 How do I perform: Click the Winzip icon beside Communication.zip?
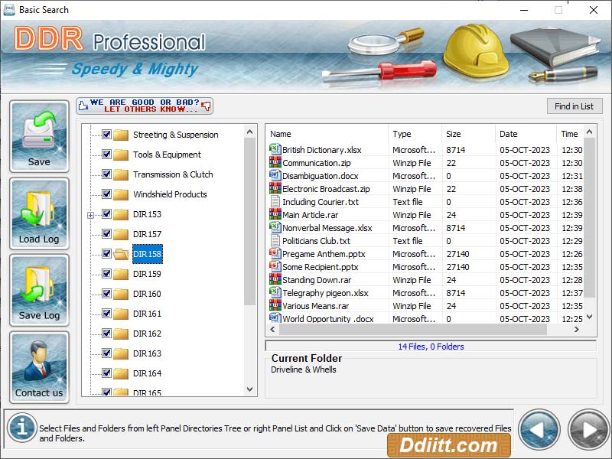pos(277,163)
